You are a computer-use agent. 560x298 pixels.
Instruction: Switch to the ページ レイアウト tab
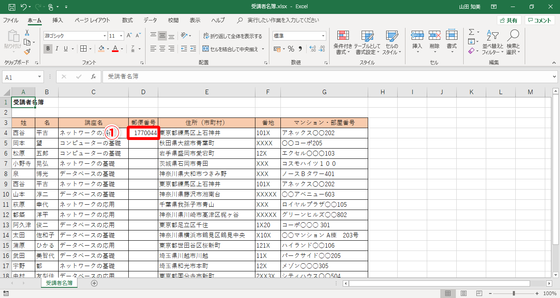92,20
